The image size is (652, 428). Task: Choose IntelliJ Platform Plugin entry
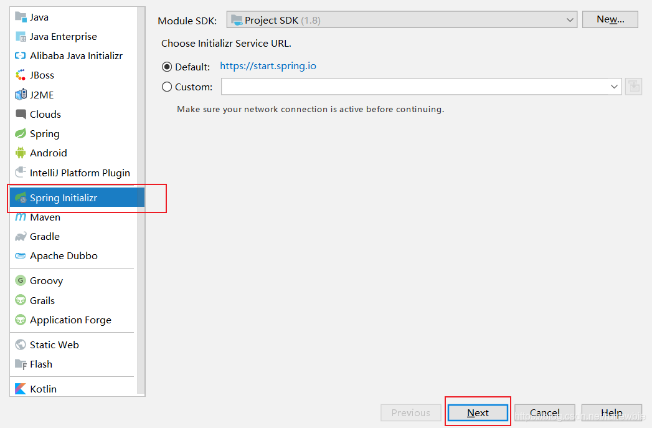[x=73, y=173]
